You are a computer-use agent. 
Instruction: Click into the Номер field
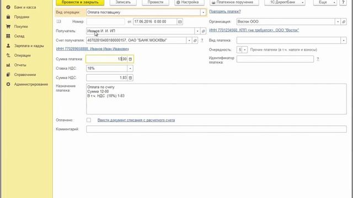click(x=105, y=22)
